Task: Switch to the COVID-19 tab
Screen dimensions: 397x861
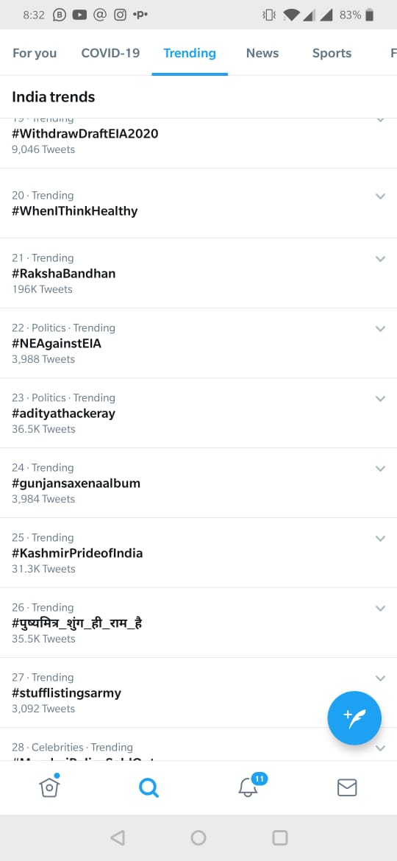Action: tap(110, 53)
